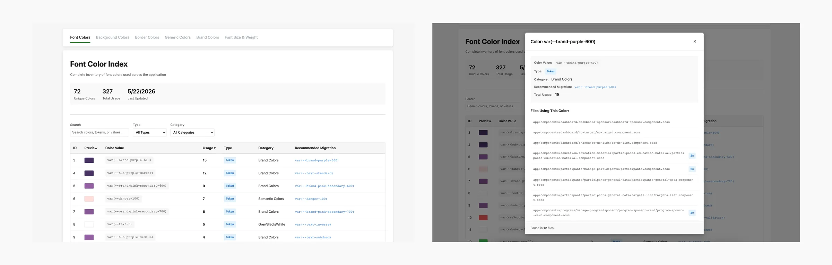This screenshot has width=832, height=265.
Task: Click the danger-100 preview swatch in row 6
Action: pos(89,199)
